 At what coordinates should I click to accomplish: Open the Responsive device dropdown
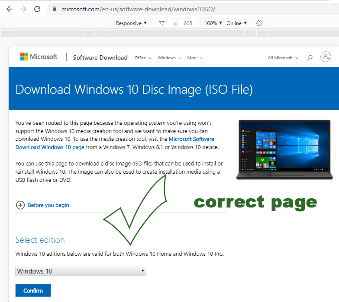tap(131, 23)
